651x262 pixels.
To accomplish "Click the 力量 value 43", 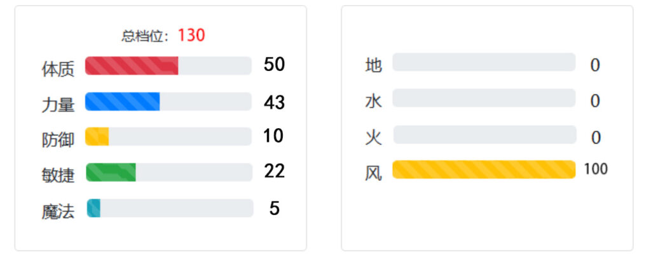I will [x=274, y=102].
